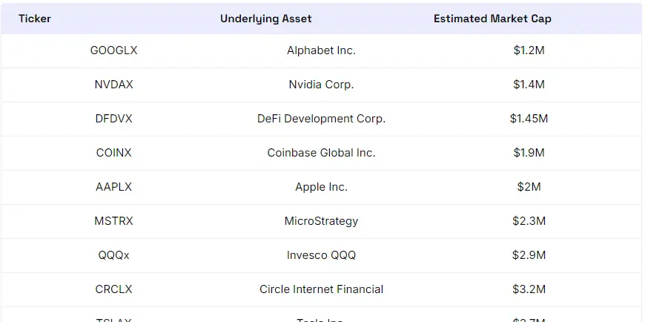Click the DFDVX ticker cell

point(113,119)
